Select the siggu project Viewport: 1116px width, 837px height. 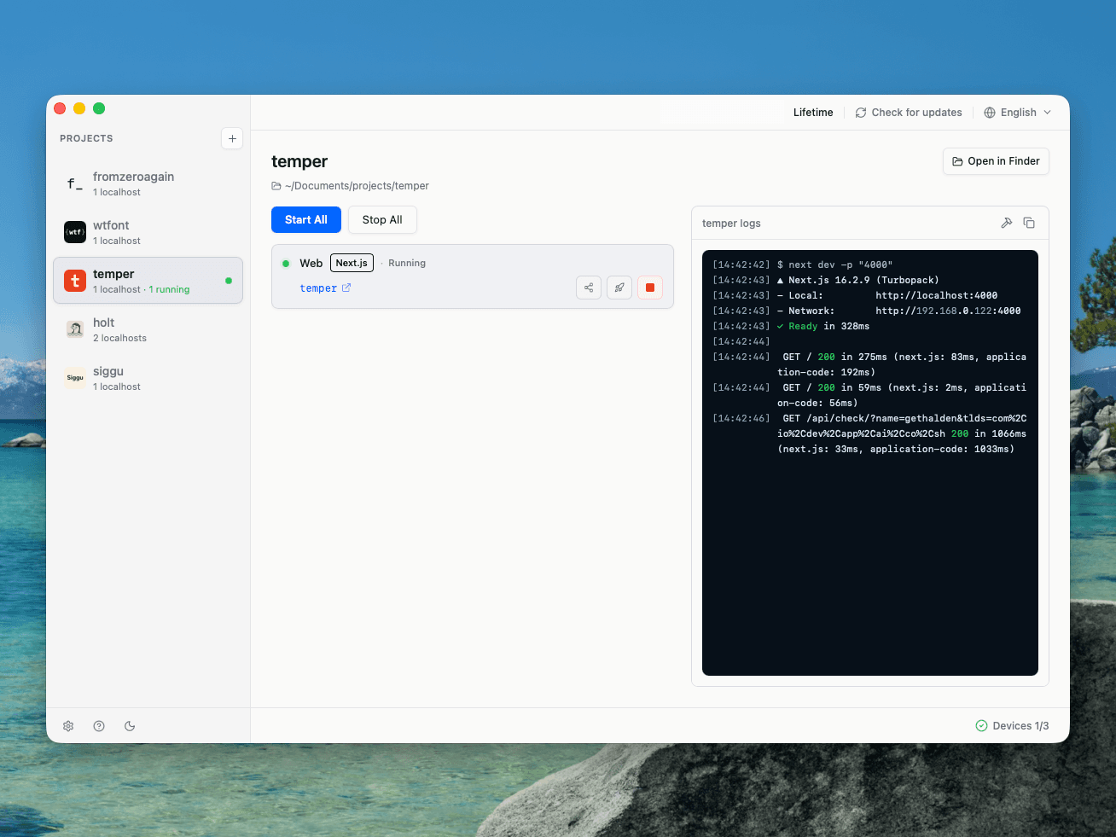(148, 378)
